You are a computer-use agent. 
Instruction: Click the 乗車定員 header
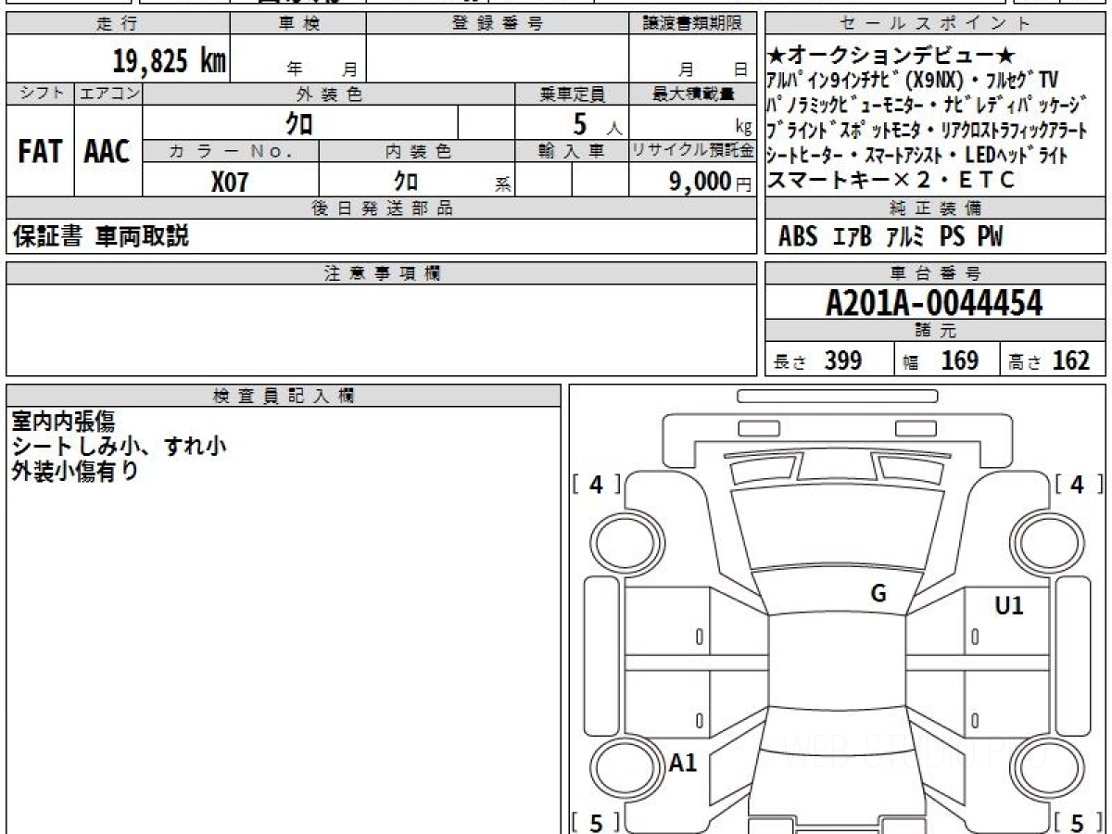click(572, 94)
